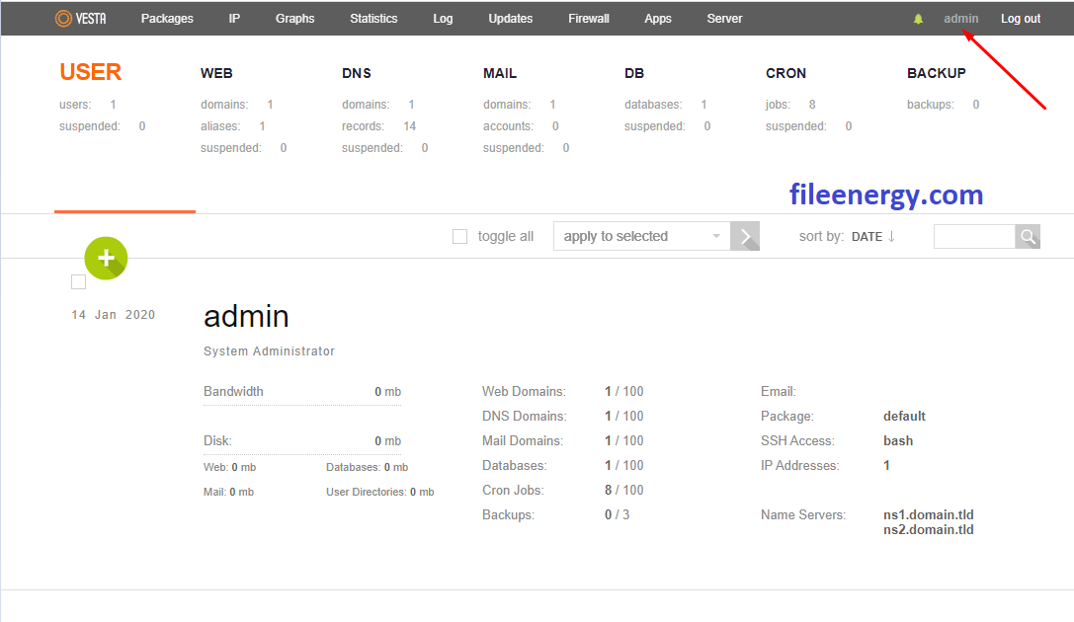Click the large admin user name heading
1074x622 pixels.
pos(246,316)
